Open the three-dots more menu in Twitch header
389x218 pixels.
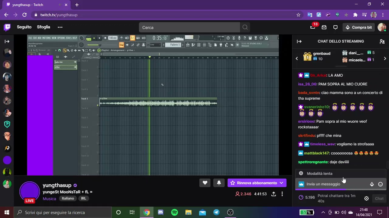(60, 27)
